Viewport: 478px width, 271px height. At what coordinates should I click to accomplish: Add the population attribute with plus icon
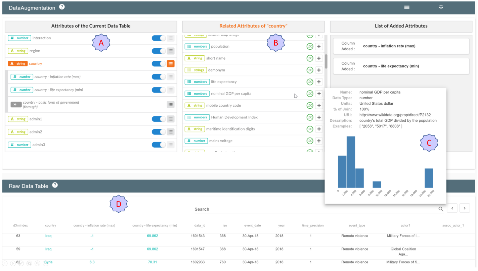[319, 46]
